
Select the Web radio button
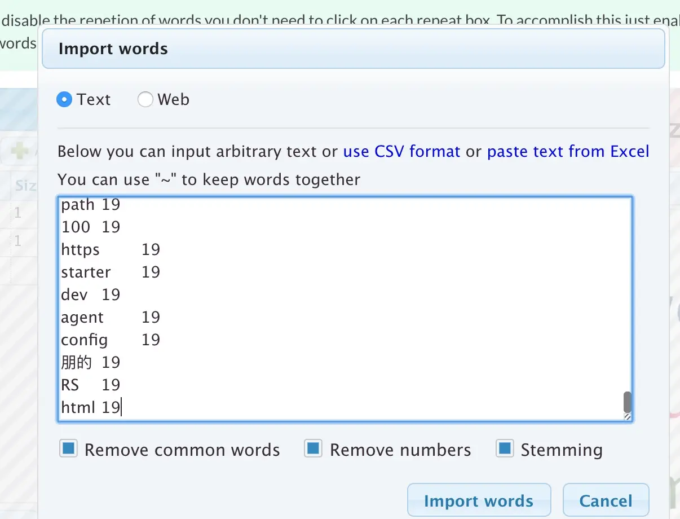(x=145, y=100)
